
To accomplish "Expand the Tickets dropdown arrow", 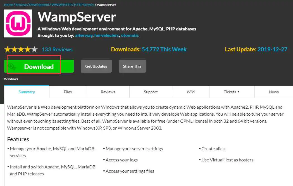I will pyautogui.click(x=238, y=92).
